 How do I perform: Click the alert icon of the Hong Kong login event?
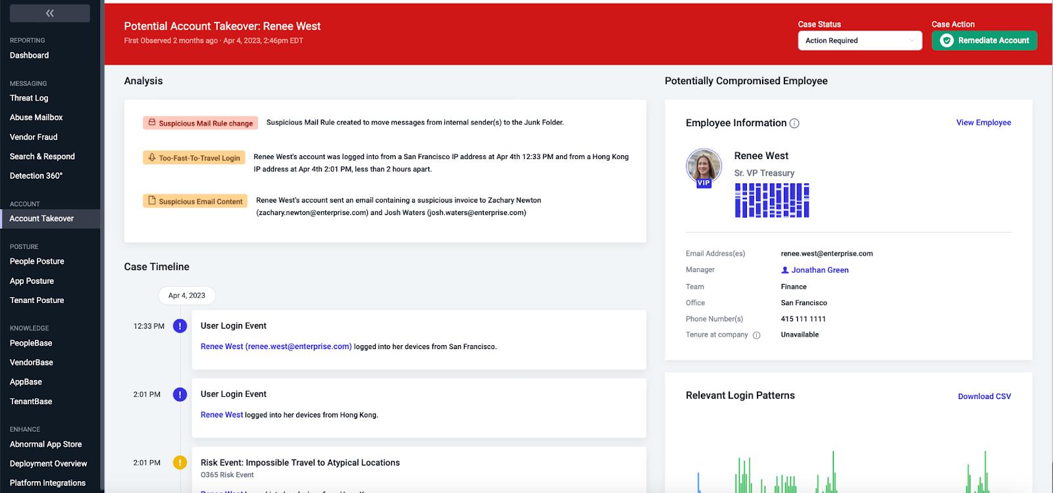[x=180, y=394]
